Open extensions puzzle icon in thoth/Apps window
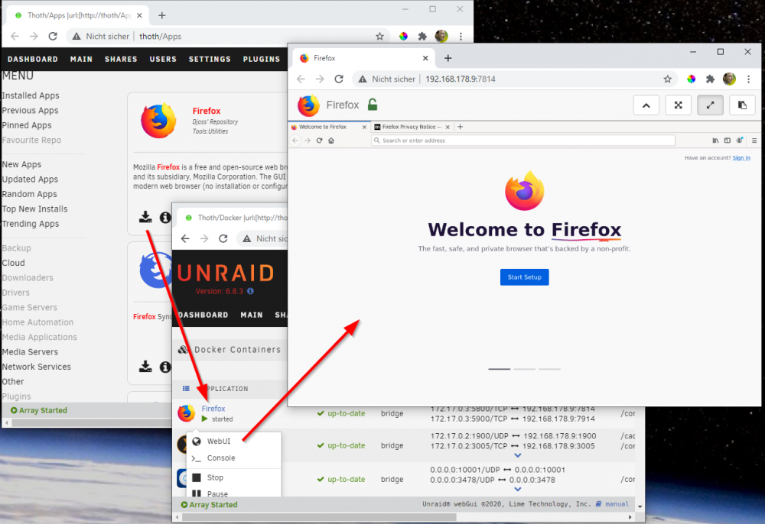765x524 pixels. coord(422,37)
